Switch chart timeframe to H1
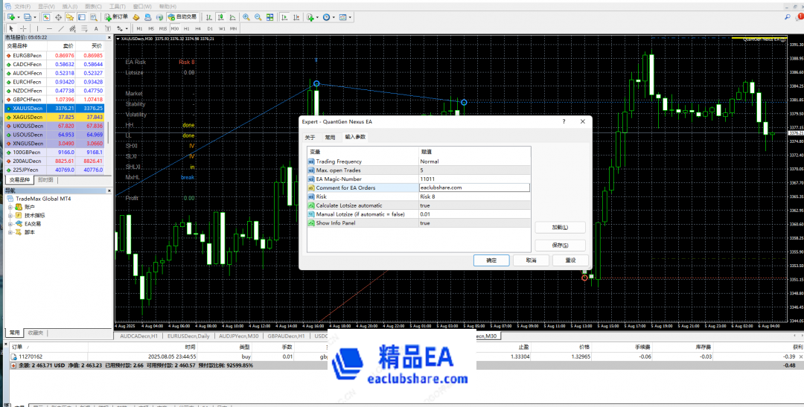 point(187,29)
